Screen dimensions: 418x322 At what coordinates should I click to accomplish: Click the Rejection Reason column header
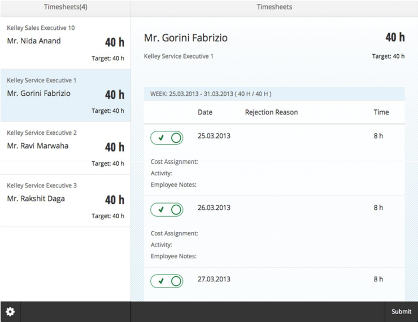coord(271,112)
